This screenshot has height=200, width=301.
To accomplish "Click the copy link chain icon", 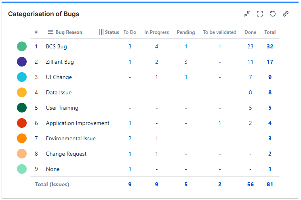I will [286, 14].
